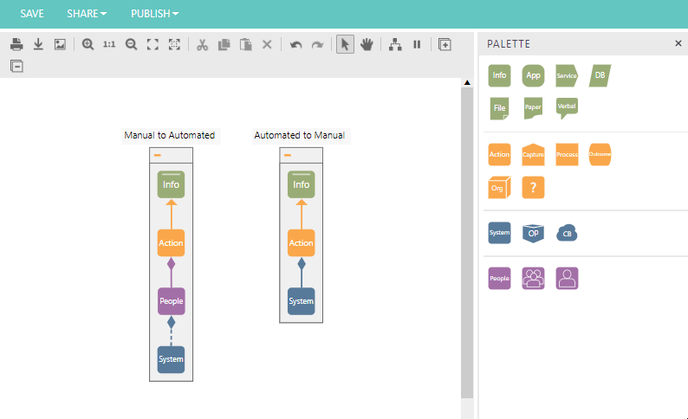Close the Palette panel
The image size is (688, 419).
coord(678,43)
